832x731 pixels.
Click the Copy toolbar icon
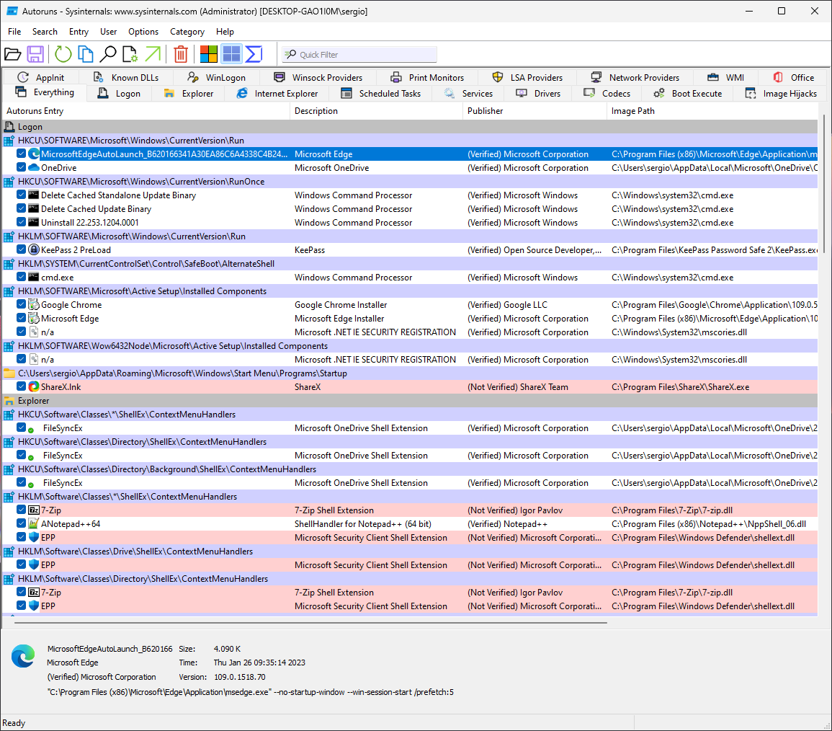(x=86, y=54)
